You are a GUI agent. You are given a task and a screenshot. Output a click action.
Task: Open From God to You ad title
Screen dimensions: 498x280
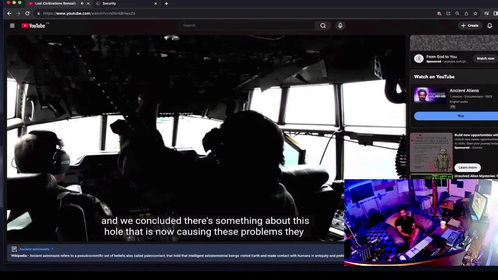(x=441, y=57)
